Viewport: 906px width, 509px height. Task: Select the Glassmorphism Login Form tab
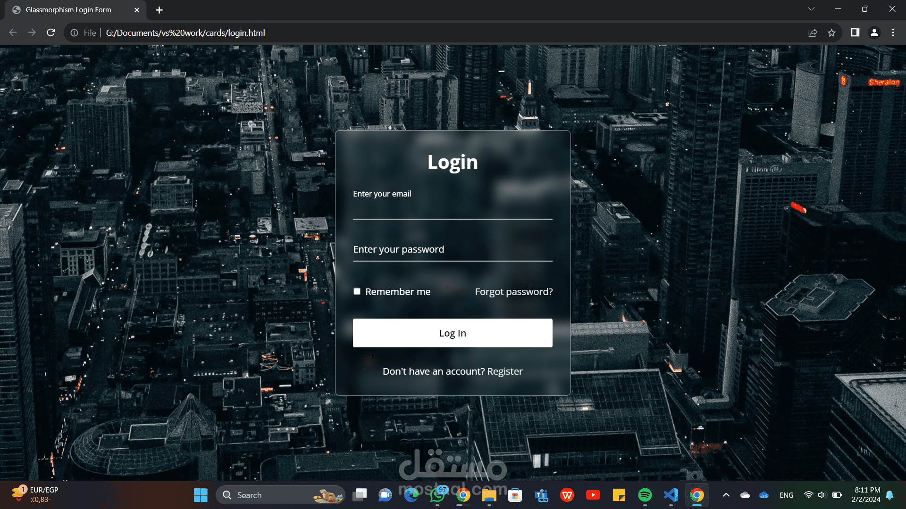(x=68, y=10)
